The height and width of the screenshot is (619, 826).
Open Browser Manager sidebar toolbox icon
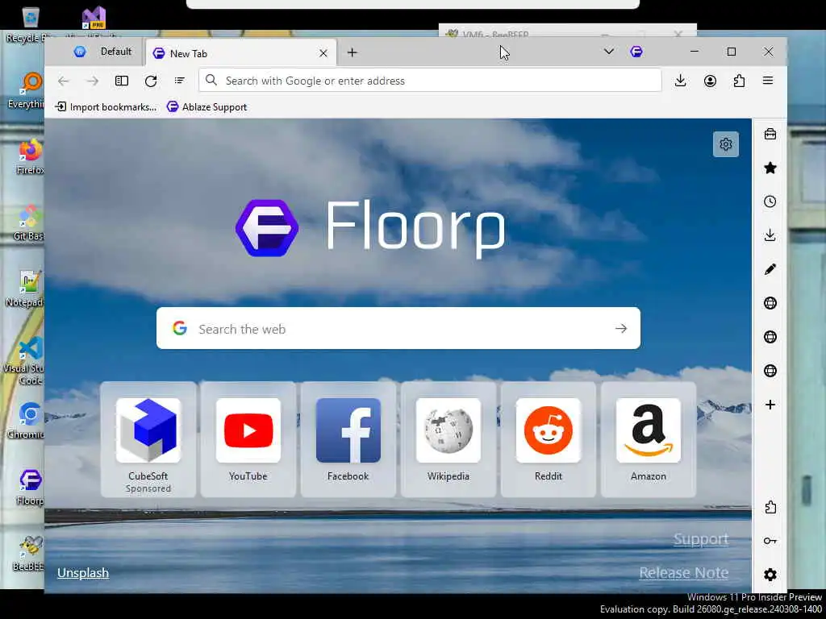click(x=770, y=135)
